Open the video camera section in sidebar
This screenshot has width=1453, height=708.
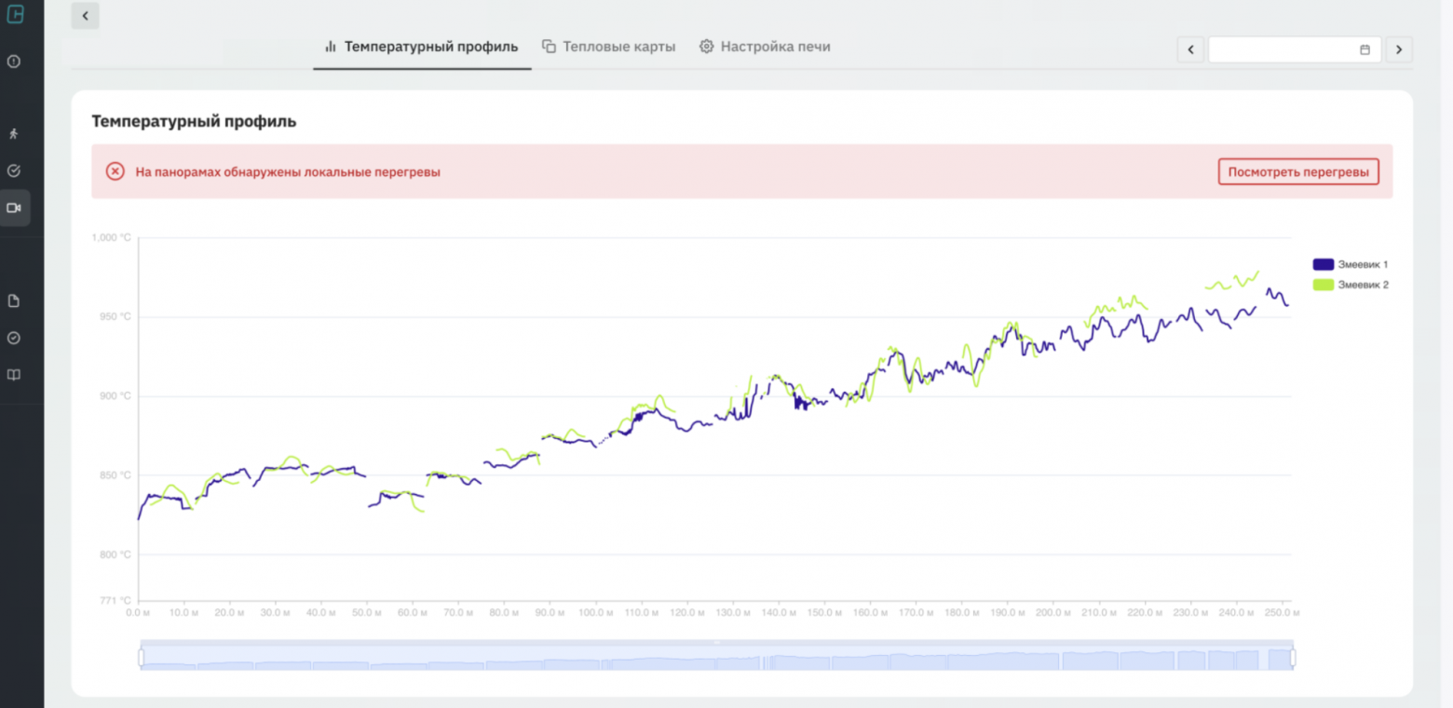(x=14, y=208)
